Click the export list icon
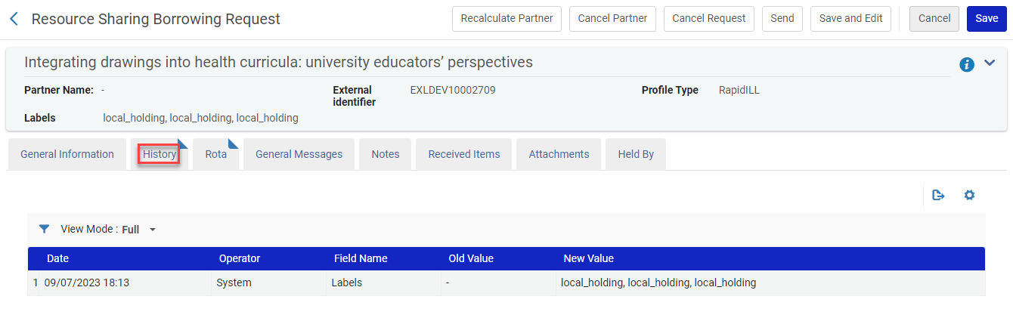 (x=939, y=196)
